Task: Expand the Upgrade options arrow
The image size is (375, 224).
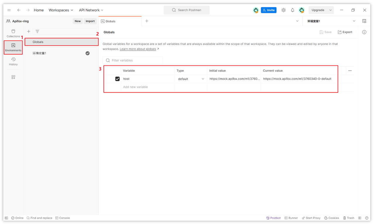Action: click(x=330, y=10)
